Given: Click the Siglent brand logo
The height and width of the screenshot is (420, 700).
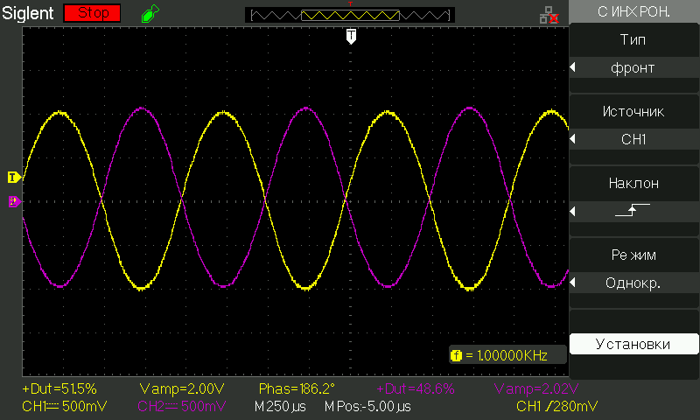Looking at the screenshot, I should pyautogui.click(x=28, y=13).
